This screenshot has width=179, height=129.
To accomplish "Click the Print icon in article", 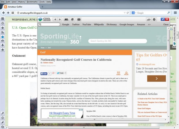I will (126, 73).
